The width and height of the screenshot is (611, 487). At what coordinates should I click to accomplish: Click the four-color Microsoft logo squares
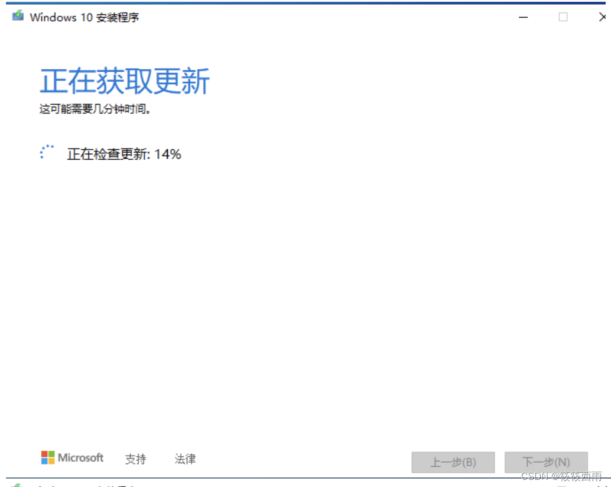[48, 457]
